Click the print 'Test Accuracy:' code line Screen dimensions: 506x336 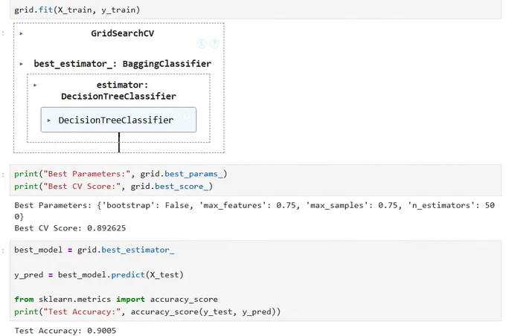pos(147,311)
